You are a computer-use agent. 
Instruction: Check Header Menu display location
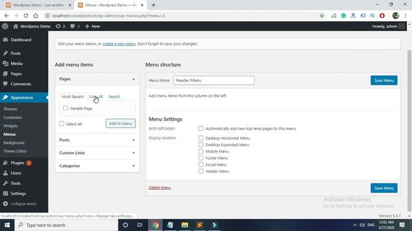[201, 171]
